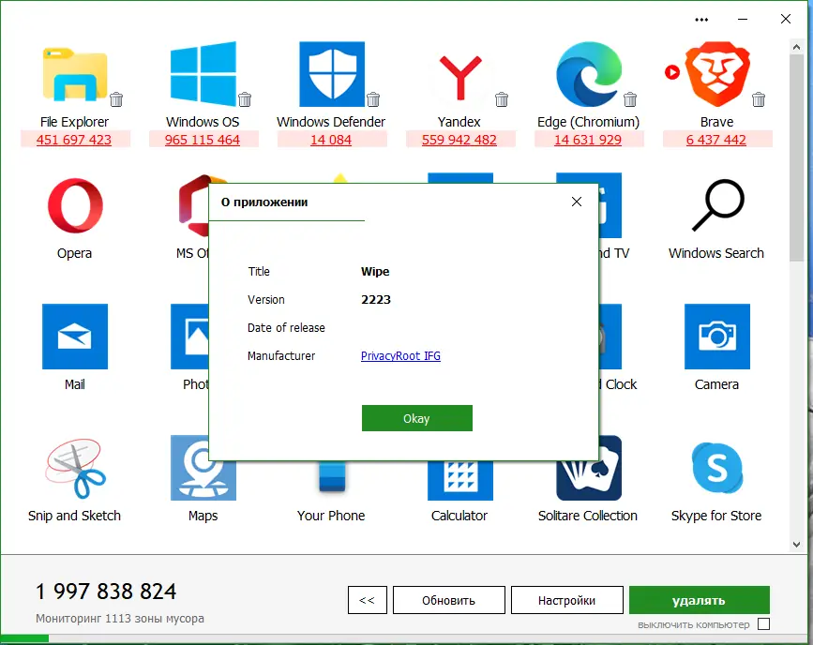Click the Your Phone label
This screenshot has height=645, width=813.
tap(331, 516)
